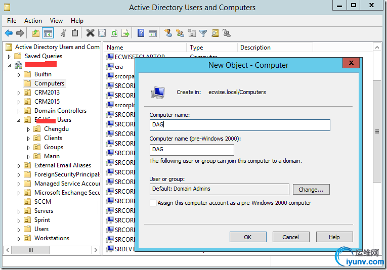Viewport: 387px width, 270px height.
Task: Expand the Saved Queries node
Action: pyautogui.click(x=9, y=57)
